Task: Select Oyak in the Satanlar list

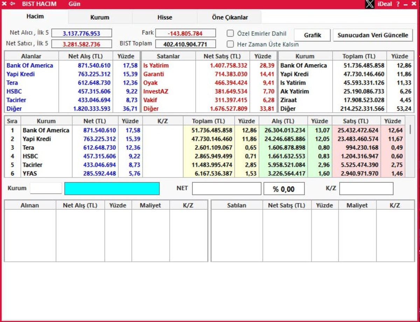Action: point(150,83)
